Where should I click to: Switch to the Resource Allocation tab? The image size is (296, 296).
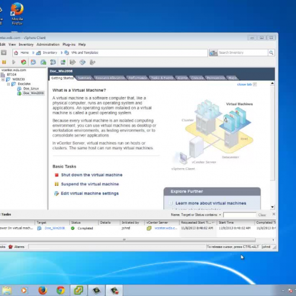pyautogui.click(x=110, y=78)
